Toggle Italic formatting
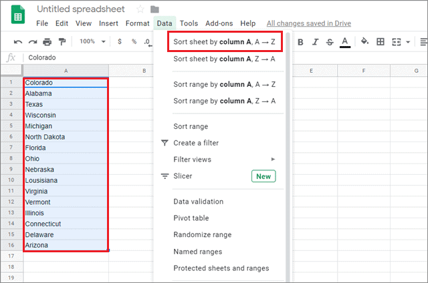Screen dimensions: 428x283 tap(315, 42)
